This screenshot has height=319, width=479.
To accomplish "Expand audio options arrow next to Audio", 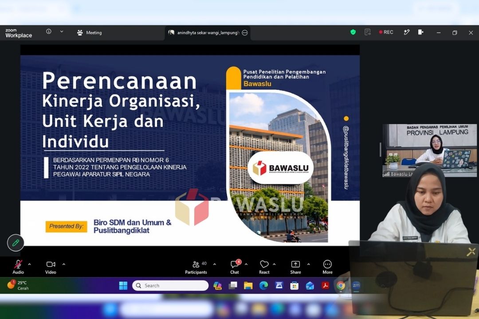I will 30,265.
